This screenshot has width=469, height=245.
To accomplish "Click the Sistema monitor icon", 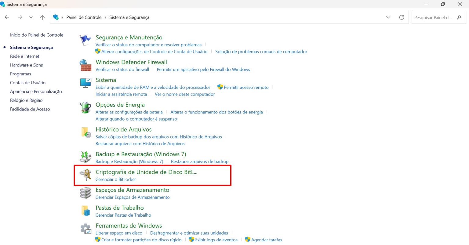I will tap(85, 83).
